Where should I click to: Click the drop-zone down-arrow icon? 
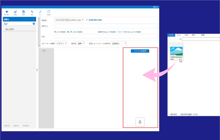[x=140, y=122]
